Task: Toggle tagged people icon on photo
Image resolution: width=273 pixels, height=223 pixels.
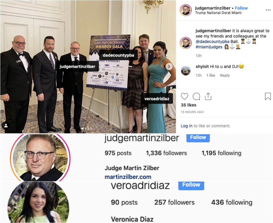Action: (6, 125)
